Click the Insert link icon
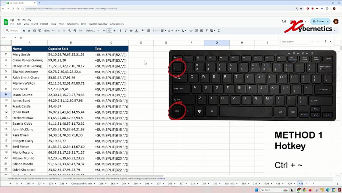The width and height of the screenshot is (342, 193). pyautogui.click(x=191, y=31)
